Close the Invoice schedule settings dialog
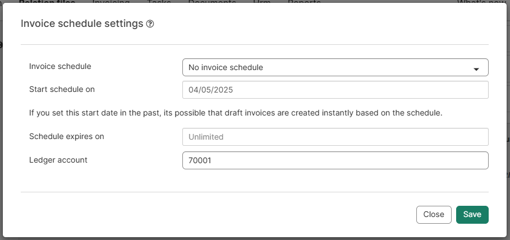 tap(433, 214)
